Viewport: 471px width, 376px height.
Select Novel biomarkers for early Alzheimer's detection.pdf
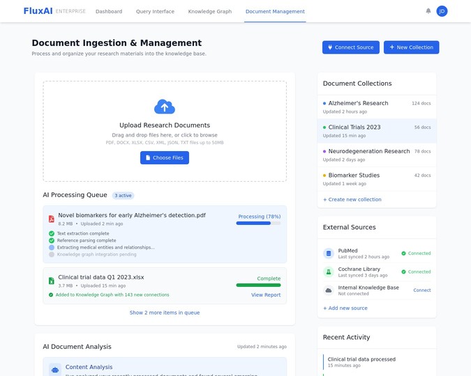click(132, 215)
